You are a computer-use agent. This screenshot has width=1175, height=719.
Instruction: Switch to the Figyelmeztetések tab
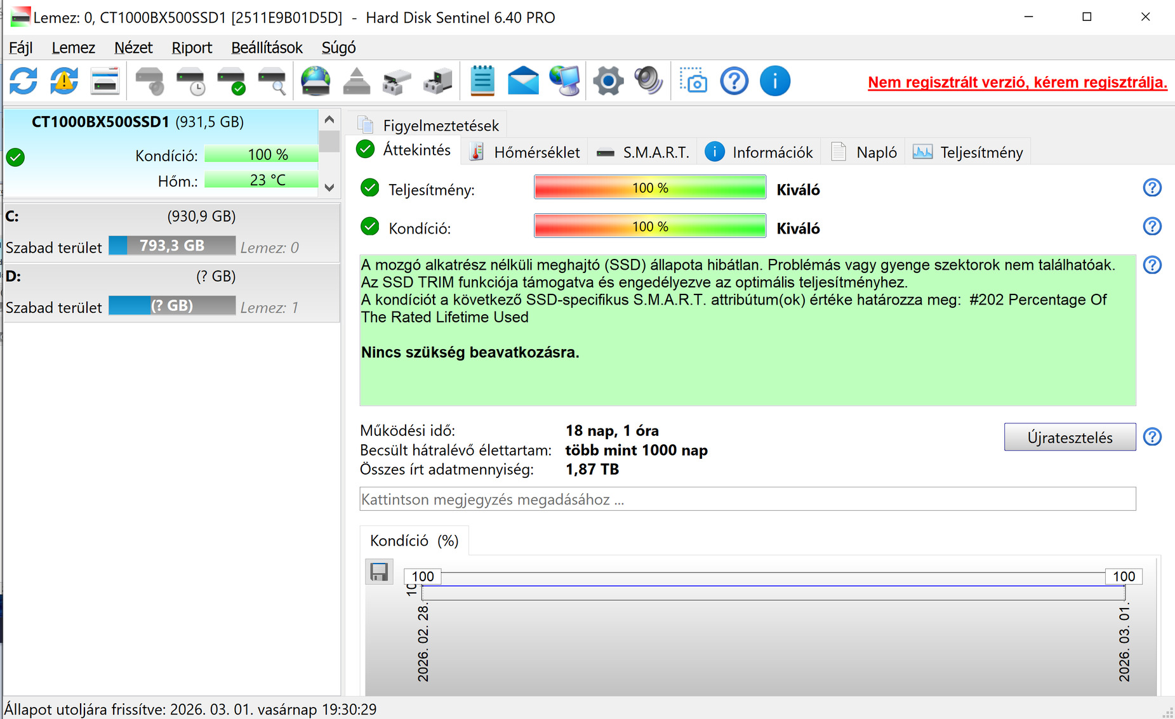pyautogui.click(x=429, y=125)
